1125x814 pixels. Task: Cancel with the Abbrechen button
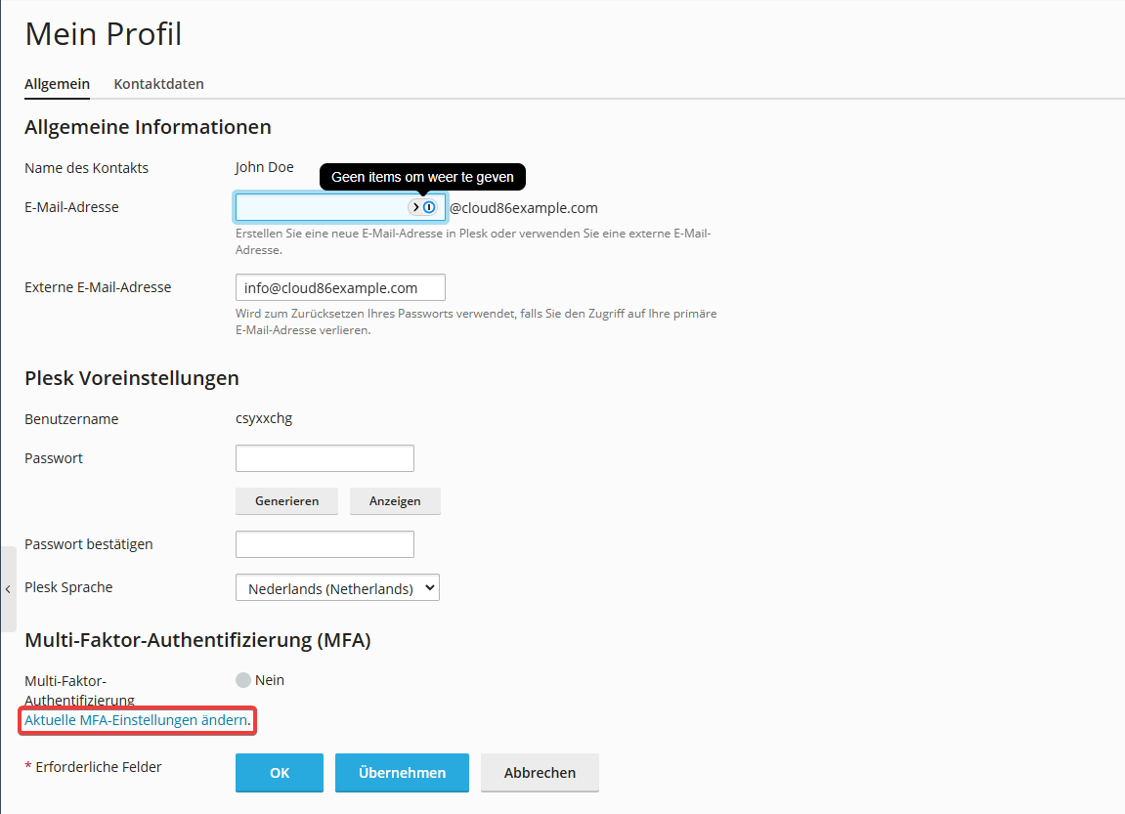click(x=540, y=772)
